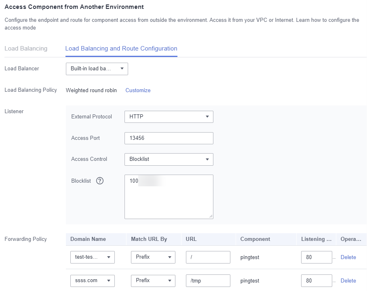This screenshot has height=291, width=367.
Task: Select Load Balancing and Route Configuration tab
Action: [x=121, y=48]
